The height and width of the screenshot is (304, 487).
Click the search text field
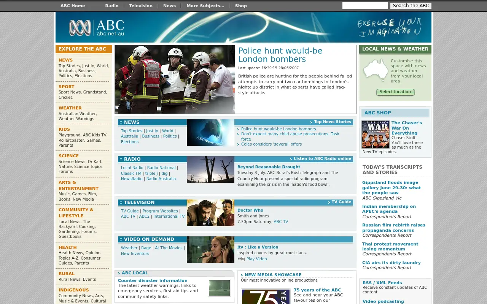365,6
